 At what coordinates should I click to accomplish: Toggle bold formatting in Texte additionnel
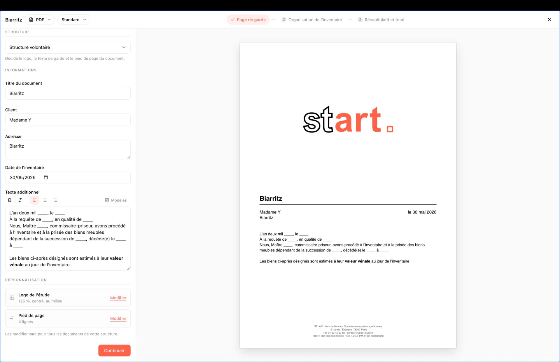click(10, 200)
